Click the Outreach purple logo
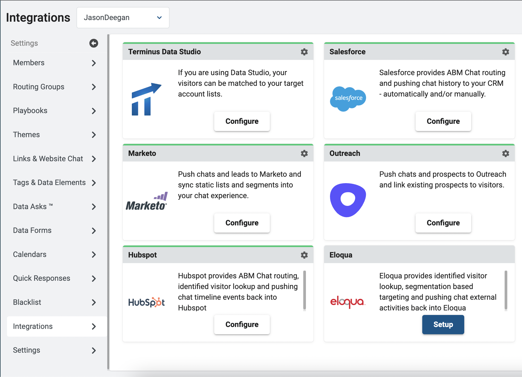The width and height of the screenshot is (522, 377). tap(348, 200)
